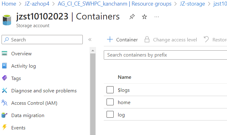
Task: Click the Activity log book icon
Action: (5, 65)
